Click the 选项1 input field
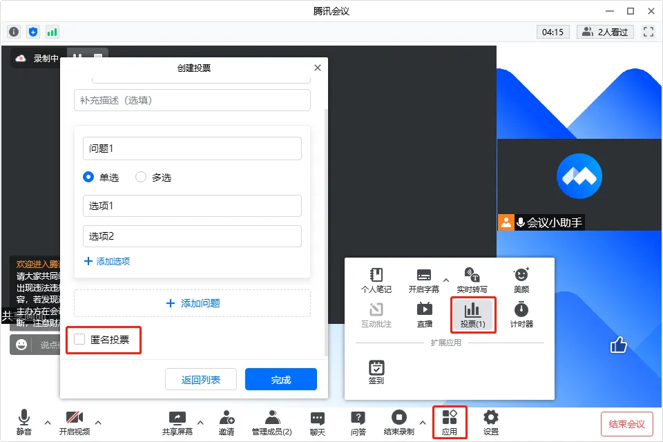 193,206
